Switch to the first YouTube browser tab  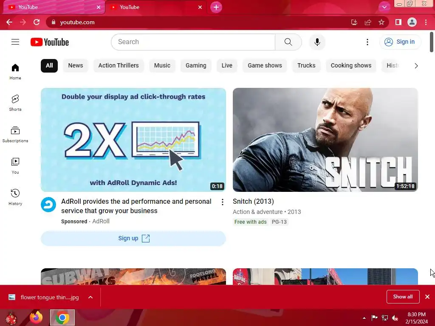(x=53, y=7)
